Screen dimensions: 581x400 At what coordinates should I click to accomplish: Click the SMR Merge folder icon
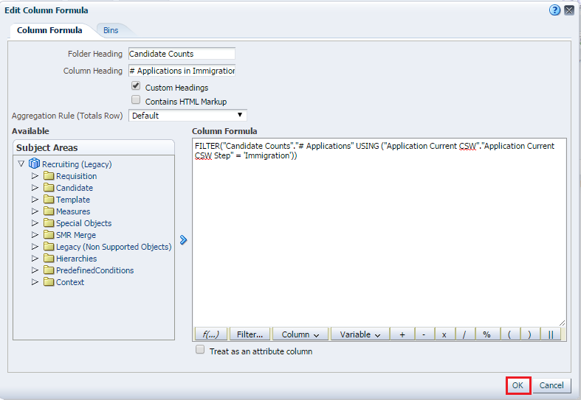[x=49, y=235]
